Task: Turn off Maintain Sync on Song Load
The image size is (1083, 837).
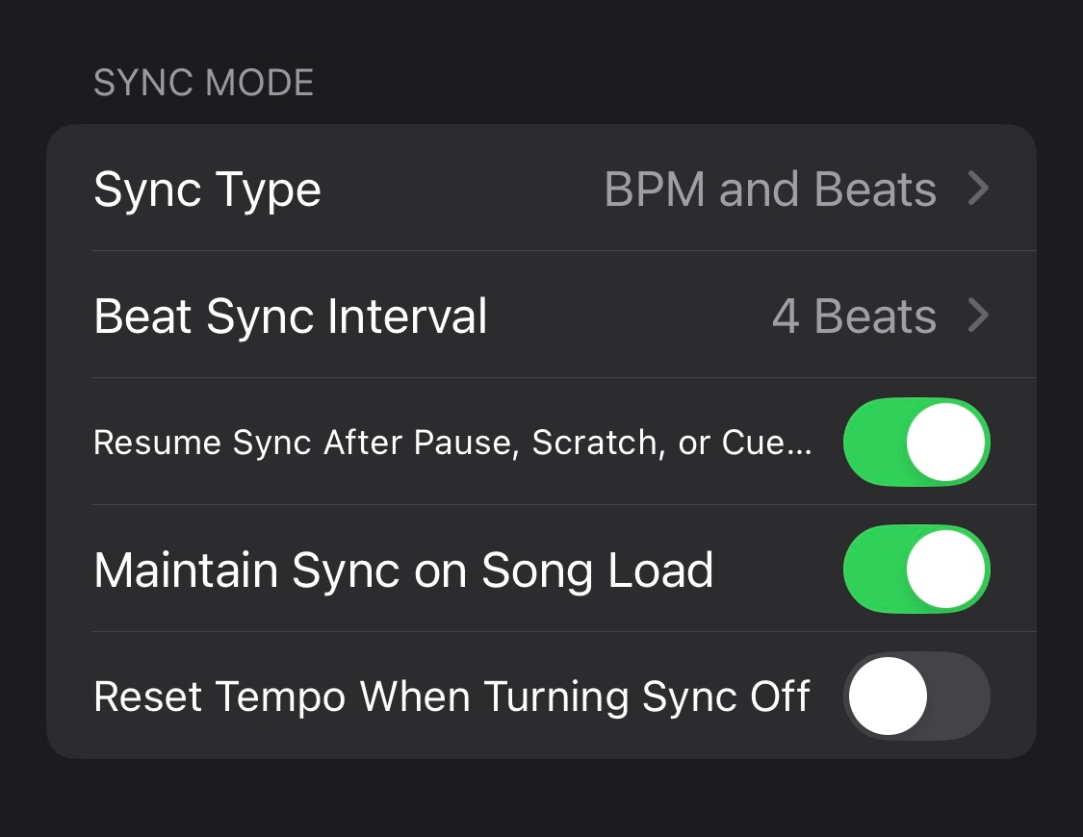Action: [915, 570]
